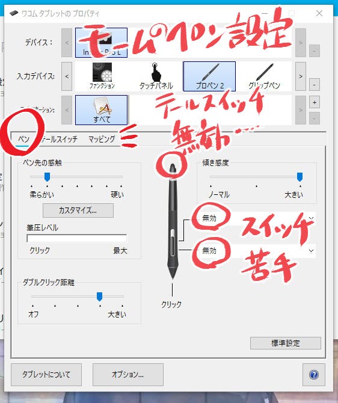The width and height of the screenshot is (338, 403).
Task: Adjust the 傾き感度 tilt sensitivity slider
Action: coord(300,177)
